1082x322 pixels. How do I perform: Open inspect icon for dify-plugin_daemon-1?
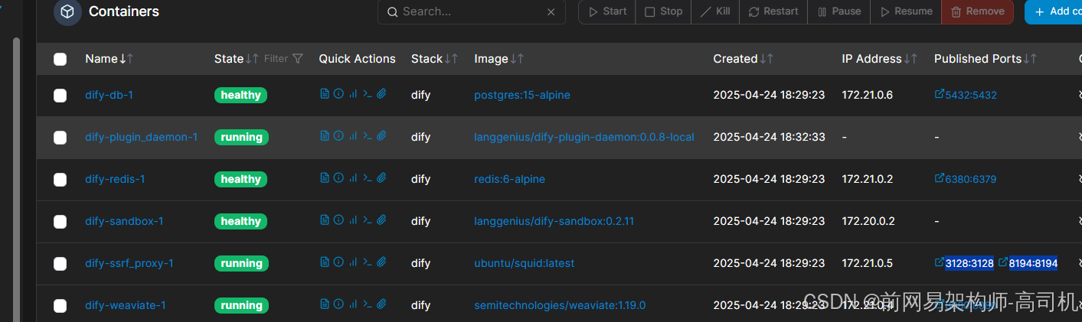pyautogui.click(x=338, y=136)
